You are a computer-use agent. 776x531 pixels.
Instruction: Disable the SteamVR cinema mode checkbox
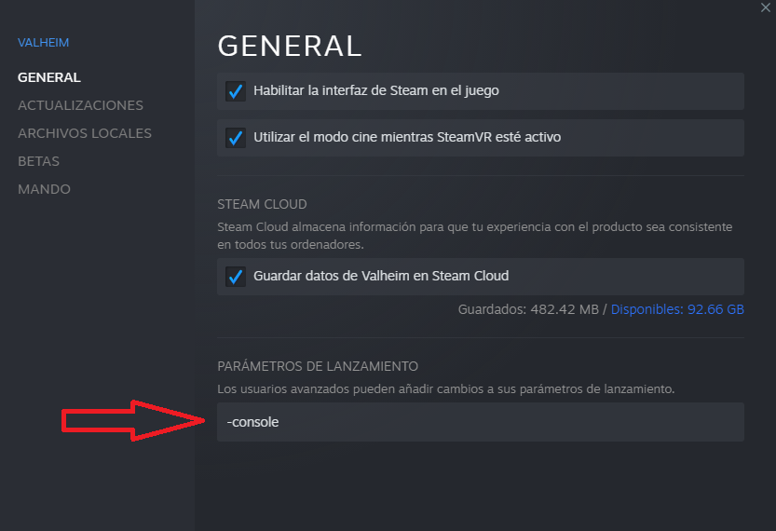236,138
